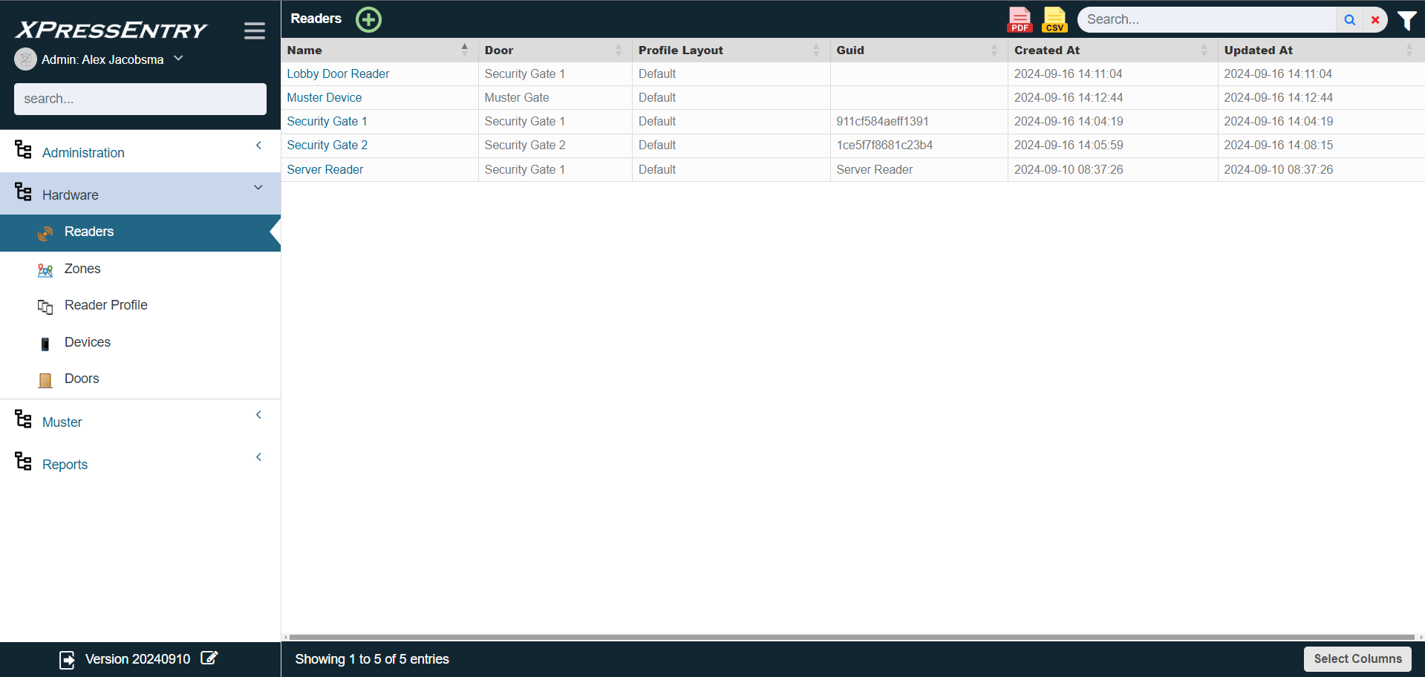Open the filter options
Viewport: 1425px width, 677px height.
(1406, 20)
